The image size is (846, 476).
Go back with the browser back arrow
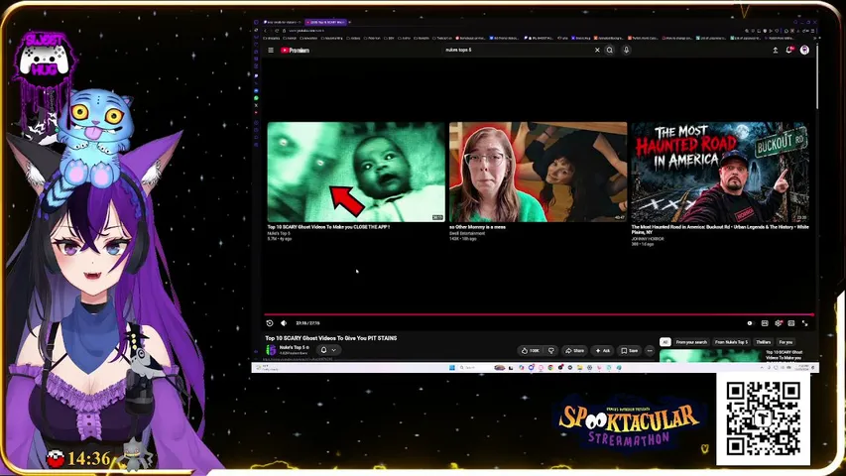tap(266, 31)
